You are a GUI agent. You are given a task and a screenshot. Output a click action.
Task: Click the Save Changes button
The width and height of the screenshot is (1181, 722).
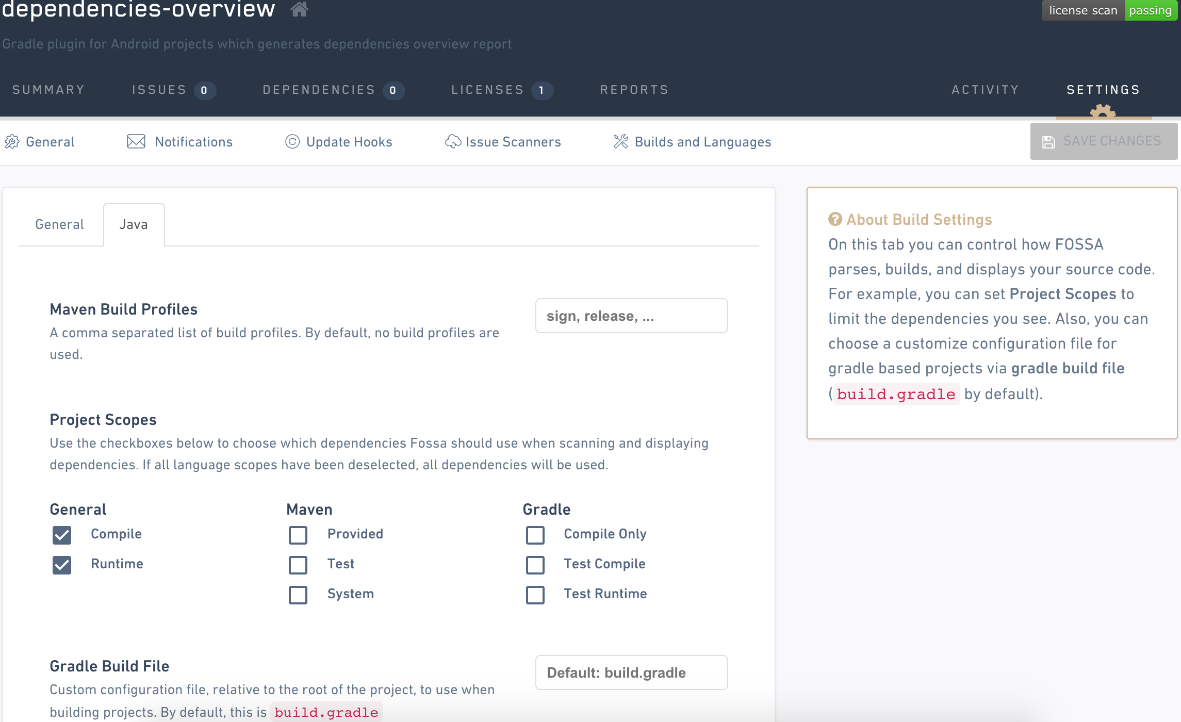point(1104,141)
